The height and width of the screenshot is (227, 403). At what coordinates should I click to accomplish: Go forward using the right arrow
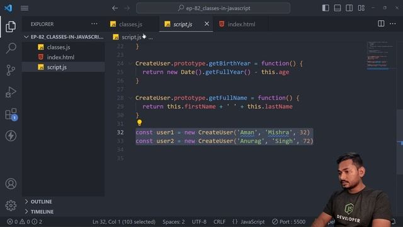(127, 8)
